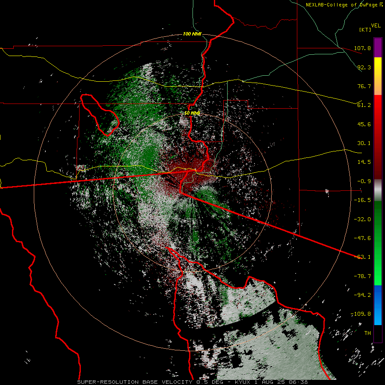The width and height of the screenshot is (385, 385).
Task: Select the 14.5 scale value
Action: point(364,162)
